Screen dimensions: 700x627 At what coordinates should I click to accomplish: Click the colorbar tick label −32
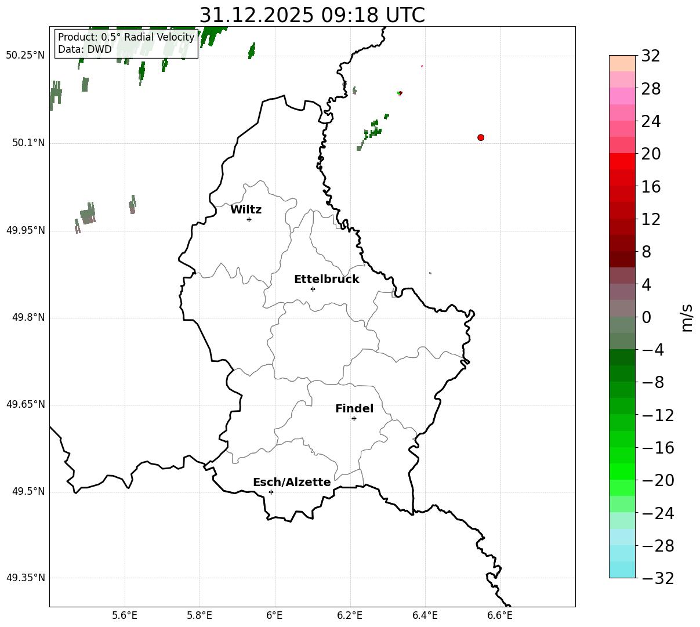pos(658,578)
